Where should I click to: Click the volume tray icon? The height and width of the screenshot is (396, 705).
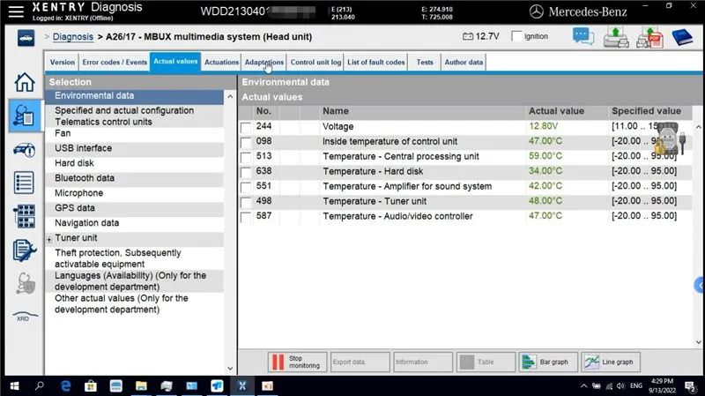tap(620, 386)
